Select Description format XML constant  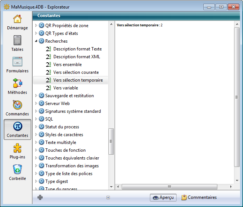pyautogui.click(x=76, y=57)
